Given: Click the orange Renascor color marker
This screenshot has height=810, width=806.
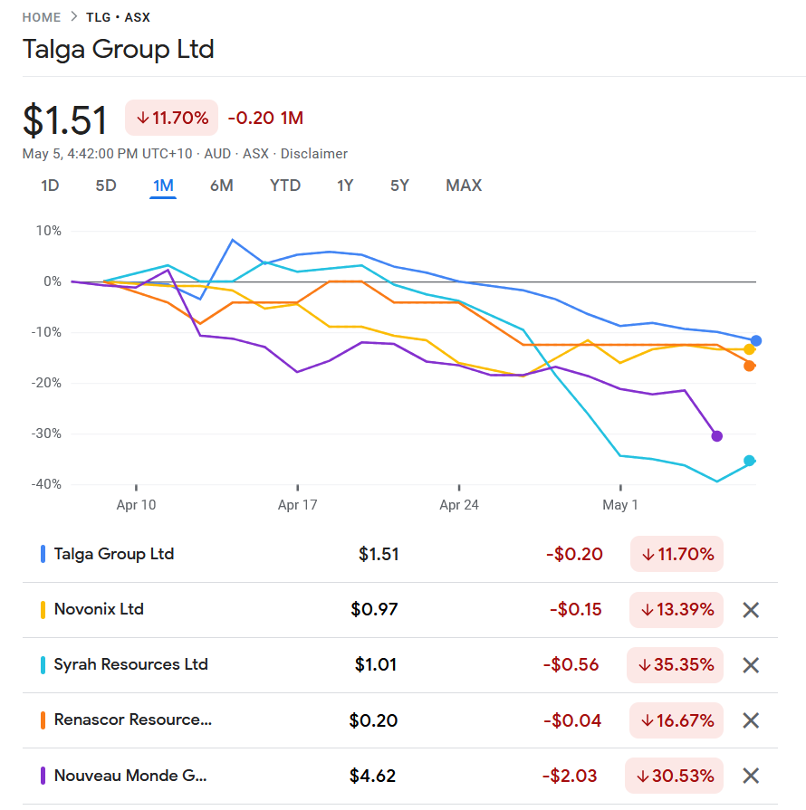Looking at the screenshot, I should (43, 720).
